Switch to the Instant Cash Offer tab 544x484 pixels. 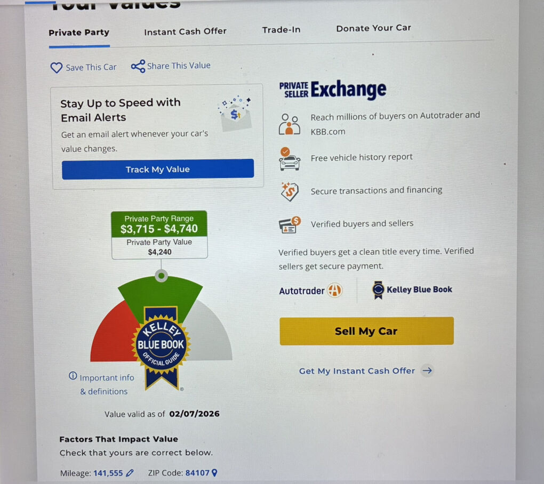click(x=185, y=31)
